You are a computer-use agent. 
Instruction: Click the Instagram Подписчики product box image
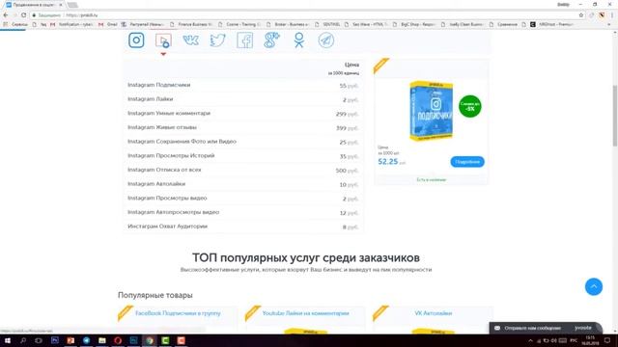[432, 112]
